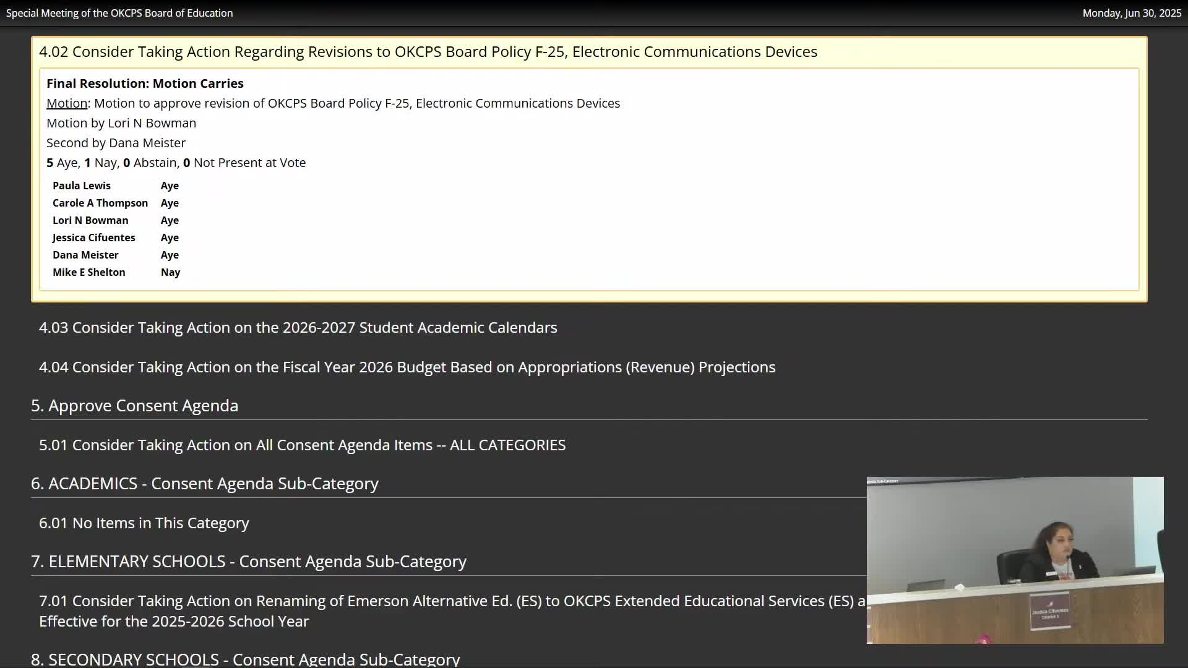Open agenda item 4.03 Student Academic Calendars
1188x668 pixels.
click(298, 327)
